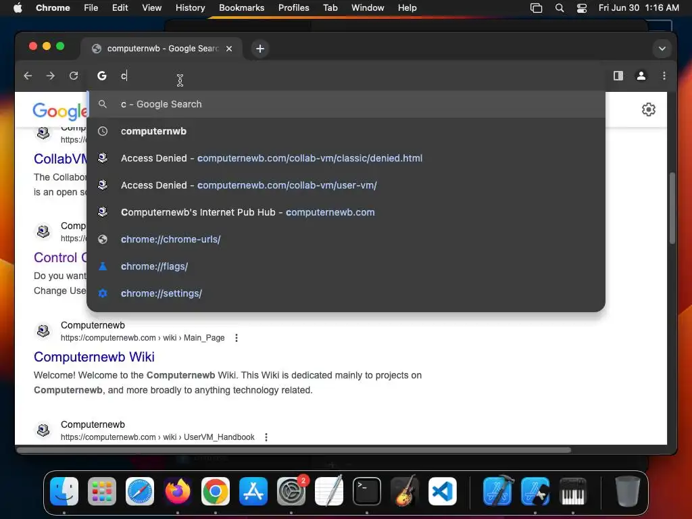
Task: Expand the tab search dropdown arrow
Action: coord(662,49)
